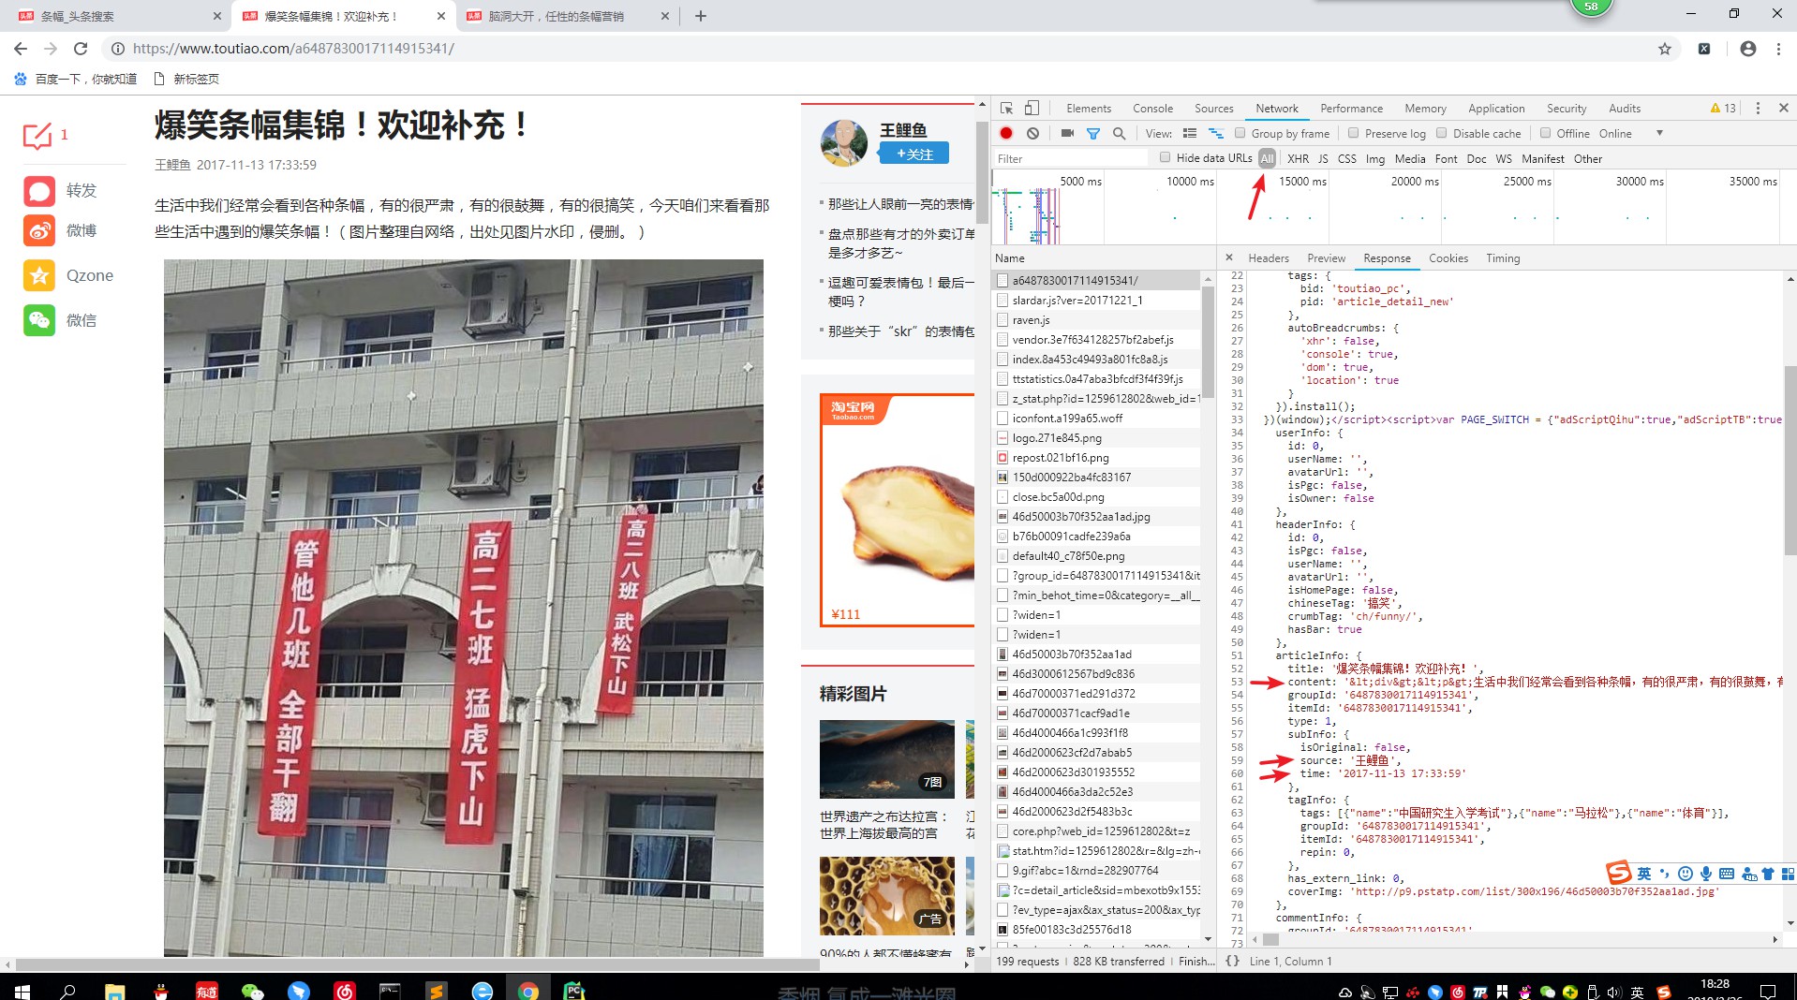Open the Chrome three-dot menu

pos(1778,49)
